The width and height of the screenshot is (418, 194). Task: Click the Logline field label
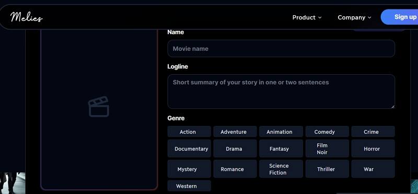tap(178, 66)
